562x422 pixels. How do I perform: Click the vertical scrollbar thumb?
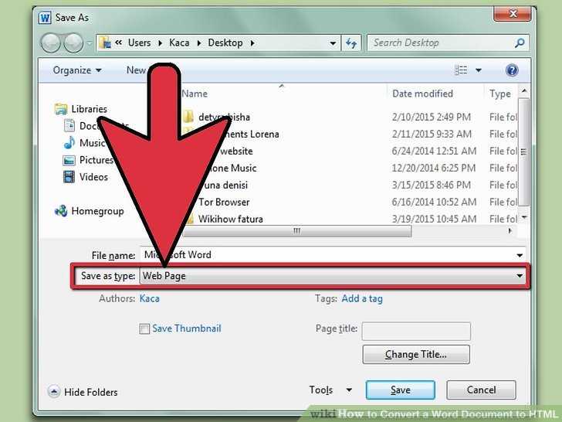(x=523, y=151)
